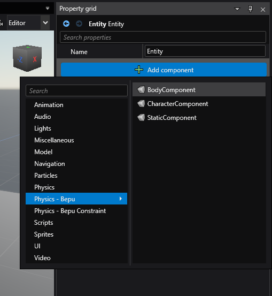Focus the component Search field
This screenshot has height=296, width=272.
(76, 90)
